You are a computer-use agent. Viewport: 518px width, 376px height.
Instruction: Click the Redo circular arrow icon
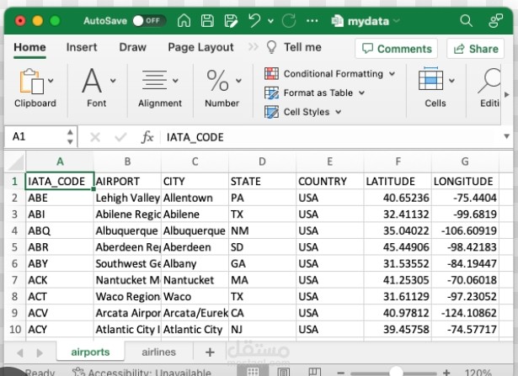(x=289, y=21)
